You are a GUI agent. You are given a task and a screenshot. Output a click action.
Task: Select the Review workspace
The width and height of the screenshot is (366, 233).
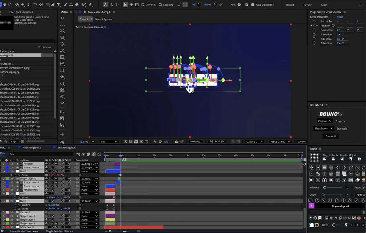click(307, 5)
